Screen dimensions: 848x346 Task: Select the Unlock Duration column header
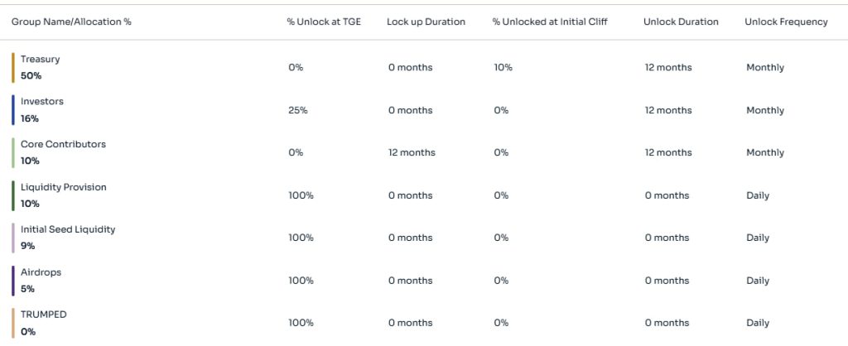click(681, 22)
